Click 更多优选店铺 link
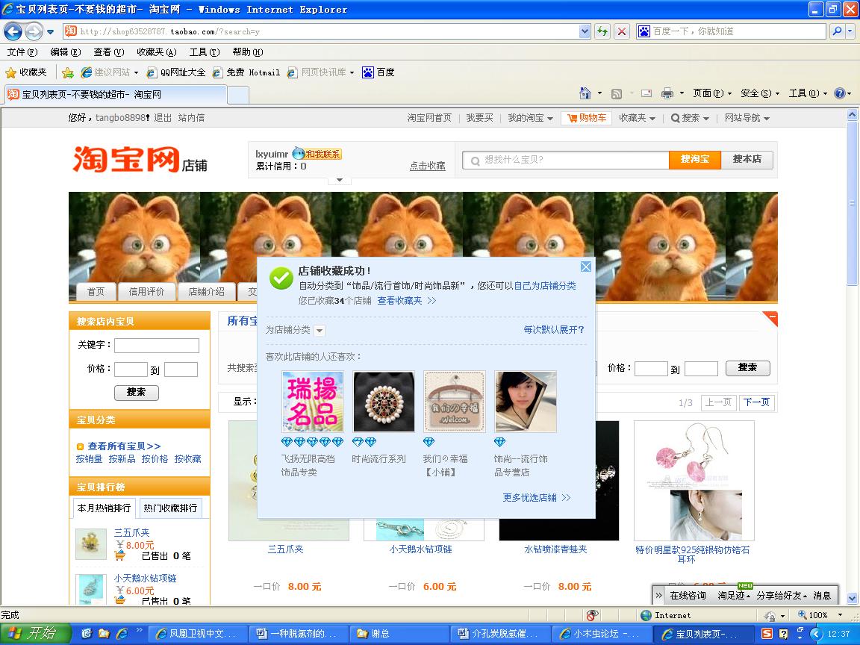The height and width of the screenshot is (645, 860). [x=537, y=497]
